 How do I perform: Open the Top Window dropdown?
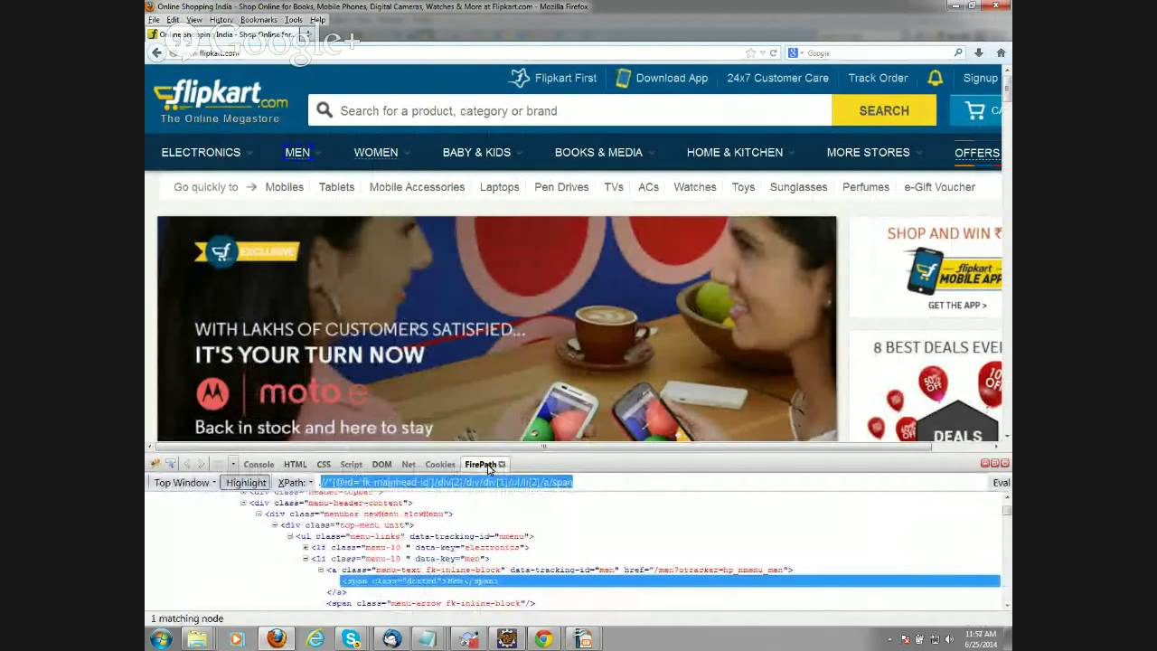pos(184,483)
